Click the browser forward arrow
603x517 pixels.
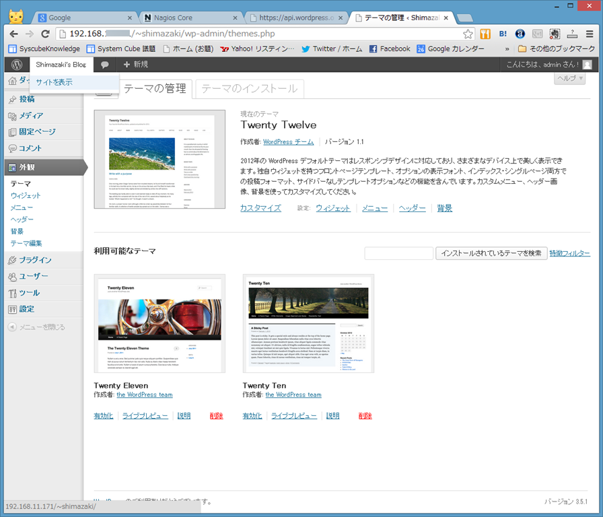point(30,34)
